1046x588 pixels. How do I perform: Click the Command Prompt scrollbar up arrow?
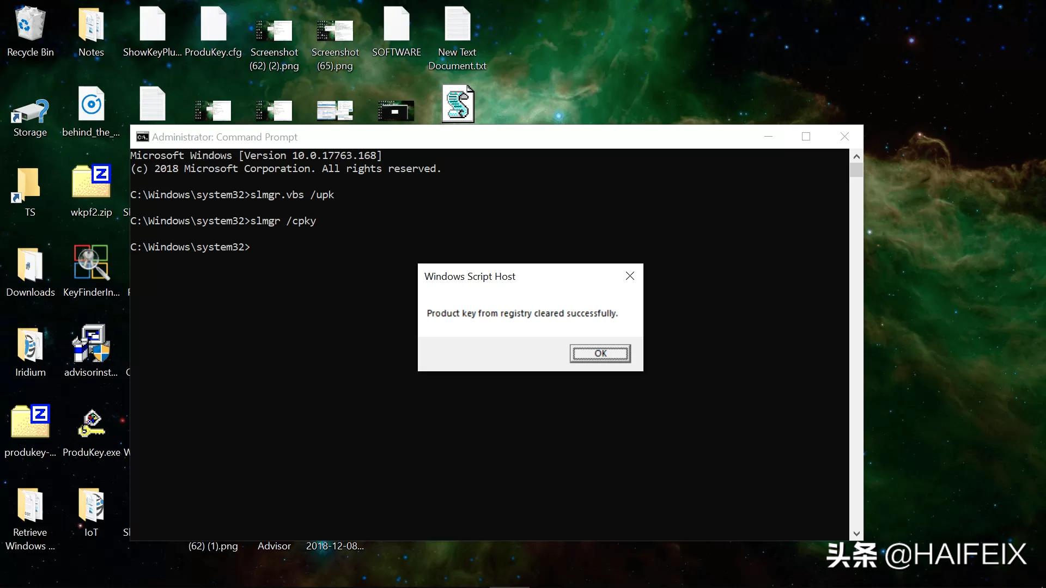coord(856,156)
